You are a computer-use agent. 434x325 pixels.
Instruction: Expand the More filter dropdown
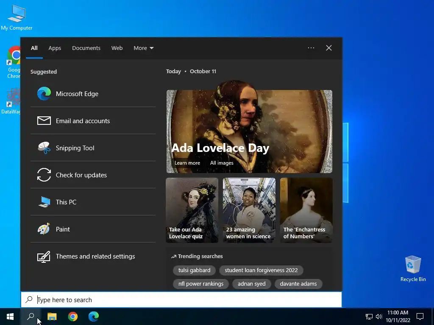click(143, 48)
